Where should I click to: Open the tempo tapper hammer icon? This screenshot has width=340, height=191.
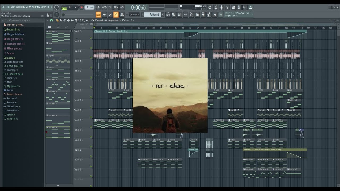point(209,15)
